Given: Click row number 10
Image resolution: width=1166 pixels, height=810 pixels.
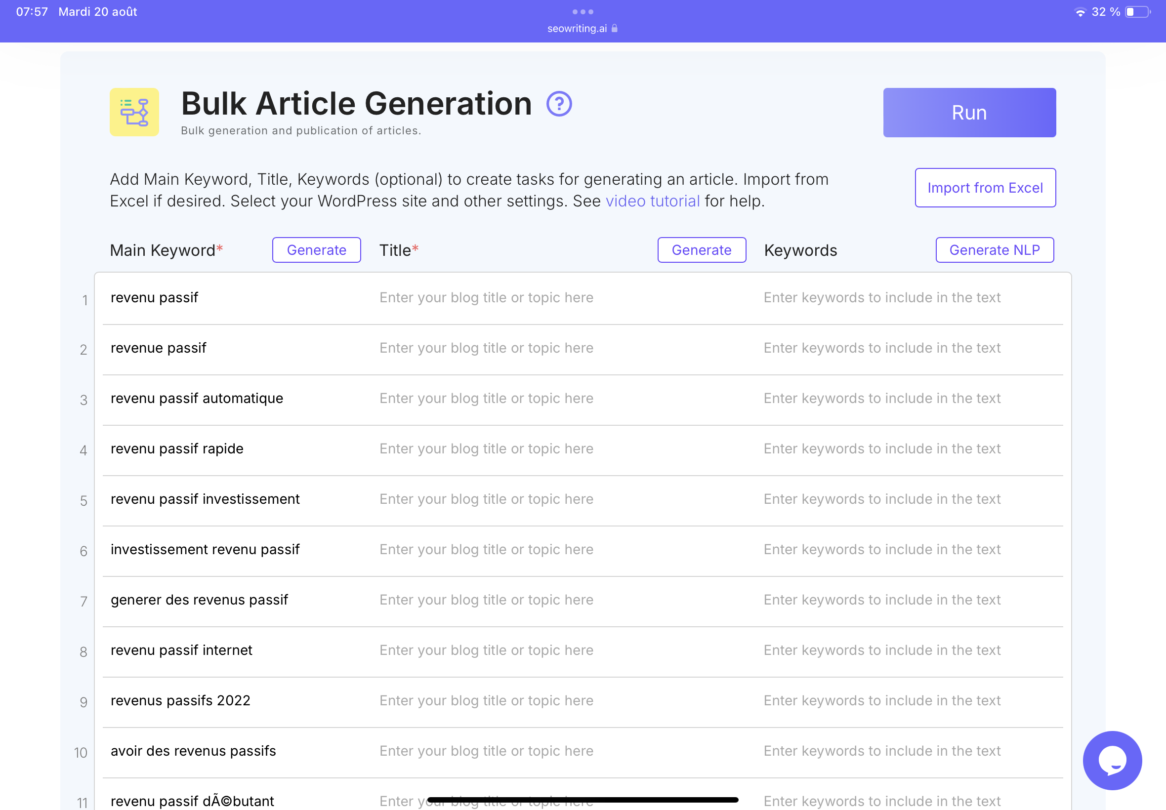Looking at the screenshot, I should (x=81, y=752).
